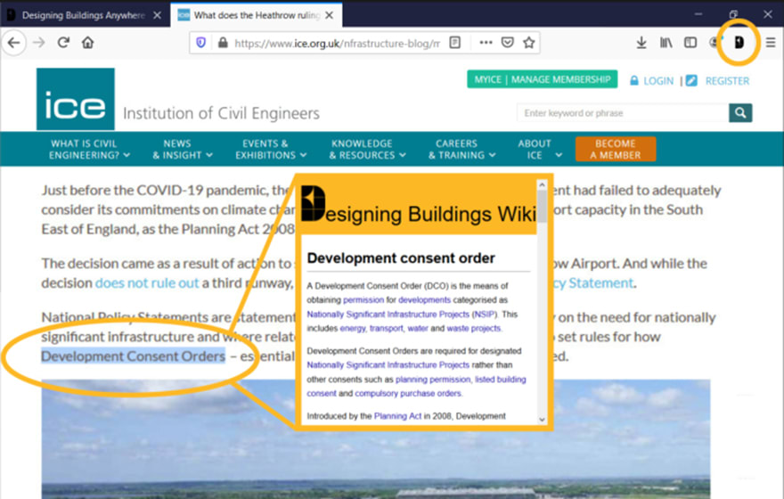Click the search magnifier button
Viewport: 784px width, 499px height.
pyautogui.click(x=740, y=113)
